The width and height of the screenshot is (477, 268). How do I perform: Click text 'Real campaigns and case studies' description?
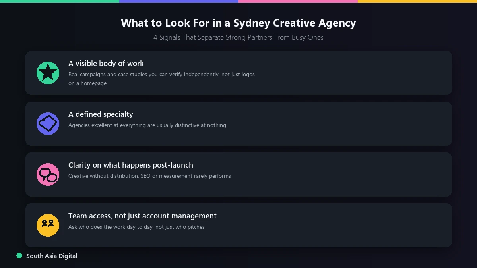161,79
